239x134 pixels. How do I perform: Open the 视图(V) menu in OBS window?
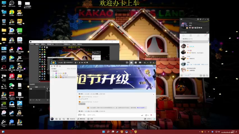click(43, 44)
